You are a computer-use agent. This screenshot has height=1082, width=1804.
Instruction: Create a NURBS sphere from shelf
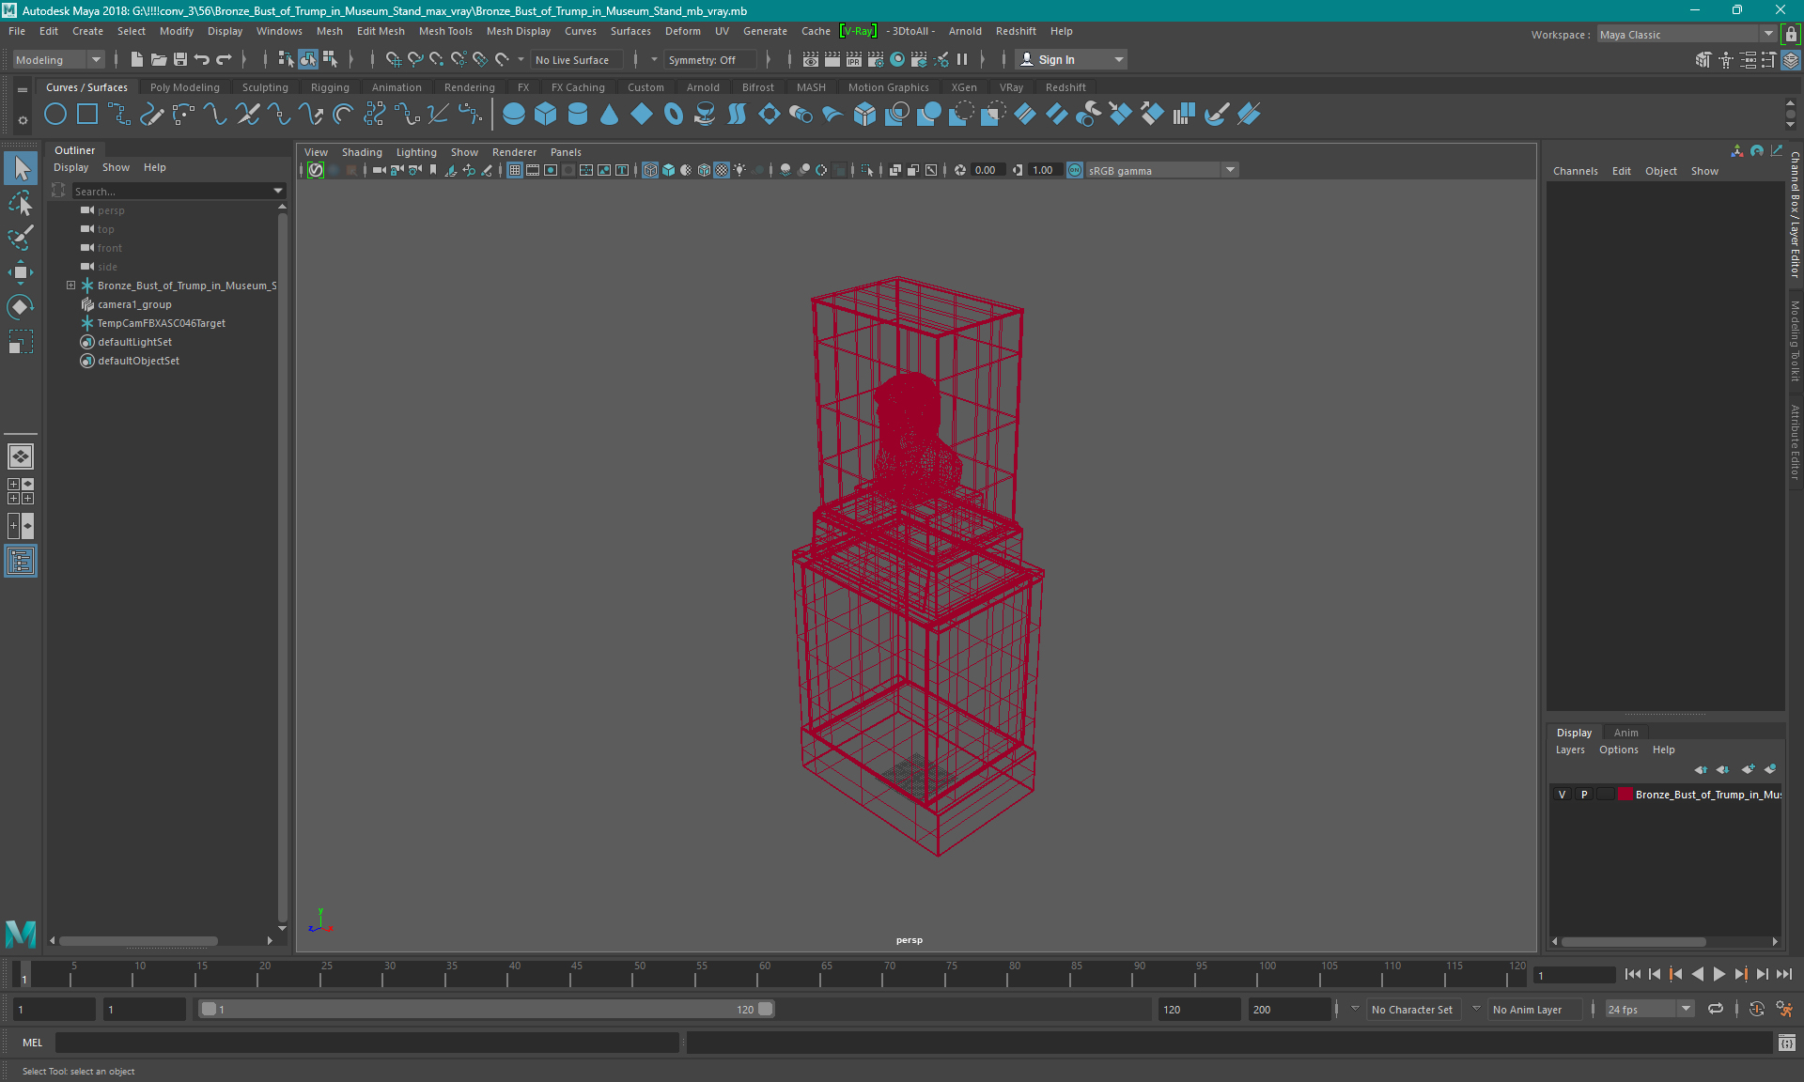514,115
